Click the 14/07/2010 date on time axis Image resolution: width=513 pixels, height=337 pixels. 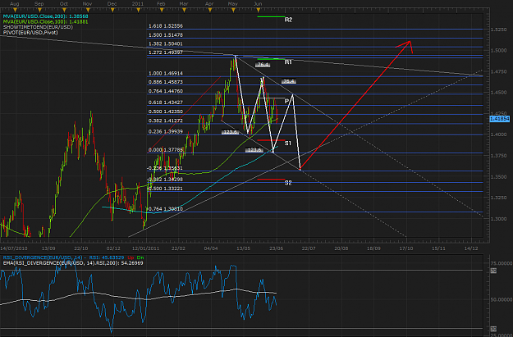point(14,248)
